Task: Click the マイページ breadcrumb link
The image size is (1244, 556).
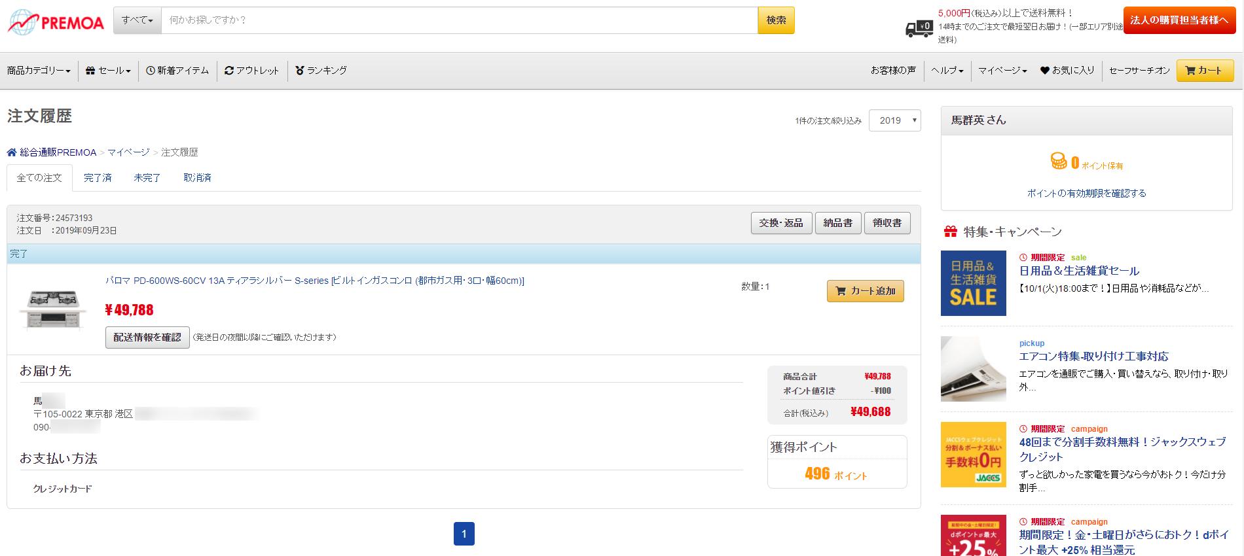Action: point(128,152)
